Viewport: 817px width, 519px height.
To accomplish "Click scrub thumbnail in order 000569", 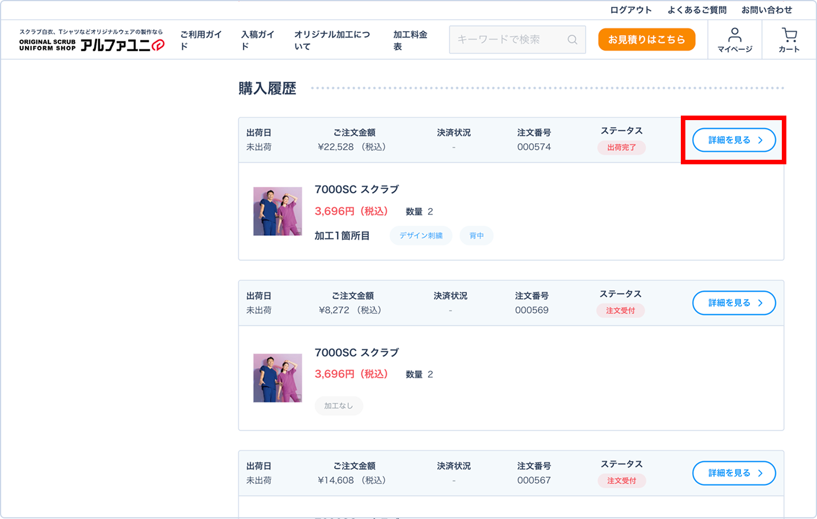I will tap(277, 378).
